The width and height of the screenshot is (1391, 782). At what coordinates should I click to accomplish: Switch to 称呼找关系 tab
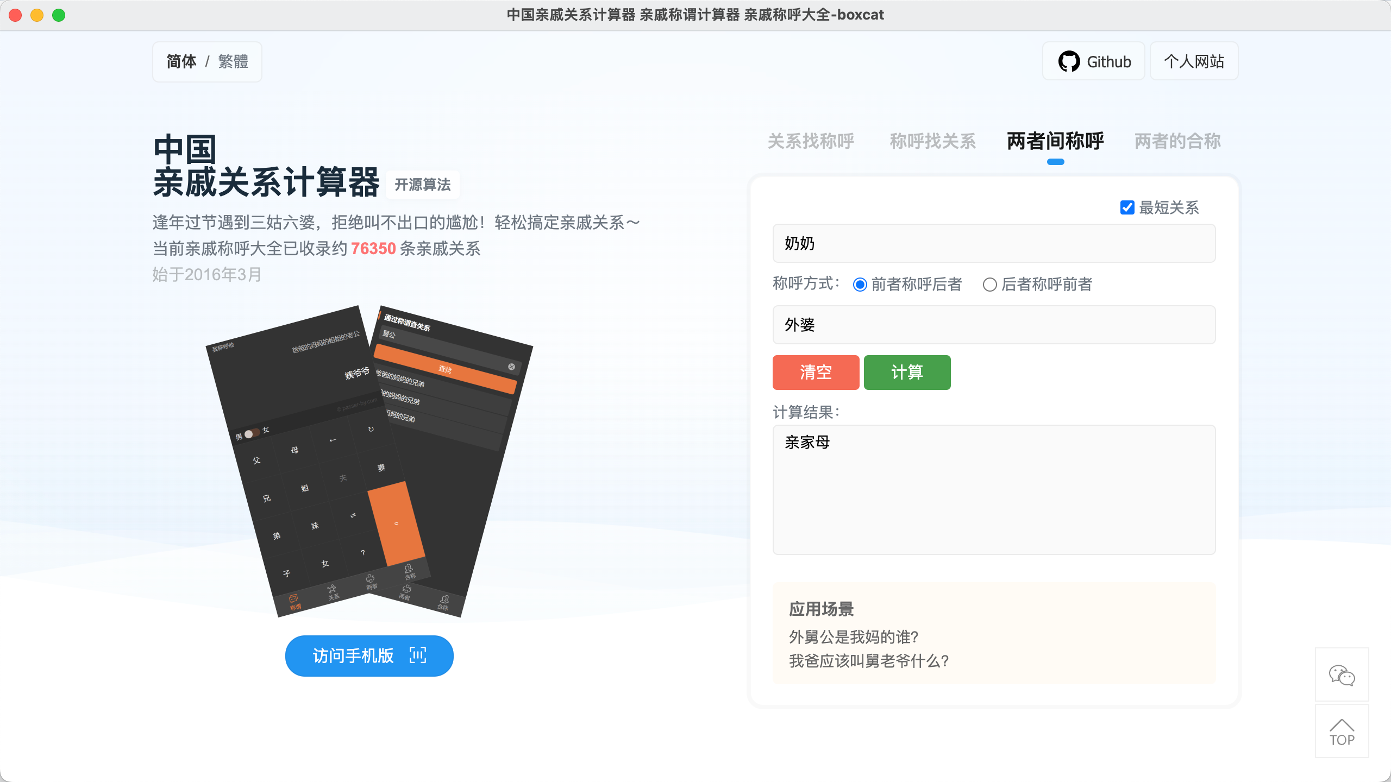click(x=932, y=141)
